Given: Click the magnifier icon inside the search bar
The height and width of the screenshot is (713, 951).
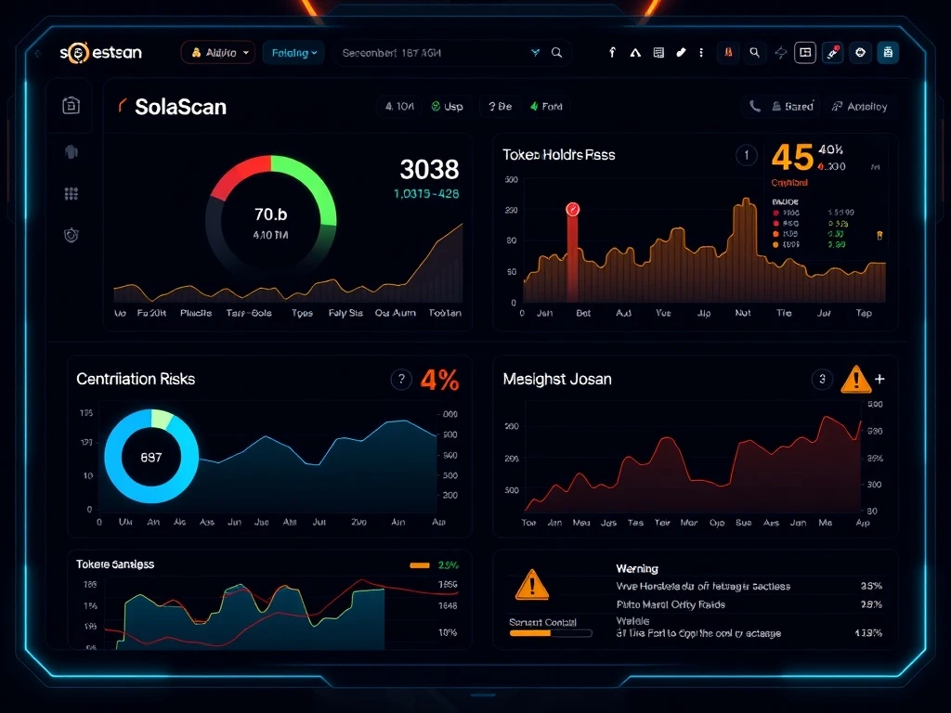Looking at the screenshot, I should [x=556, y=53].
